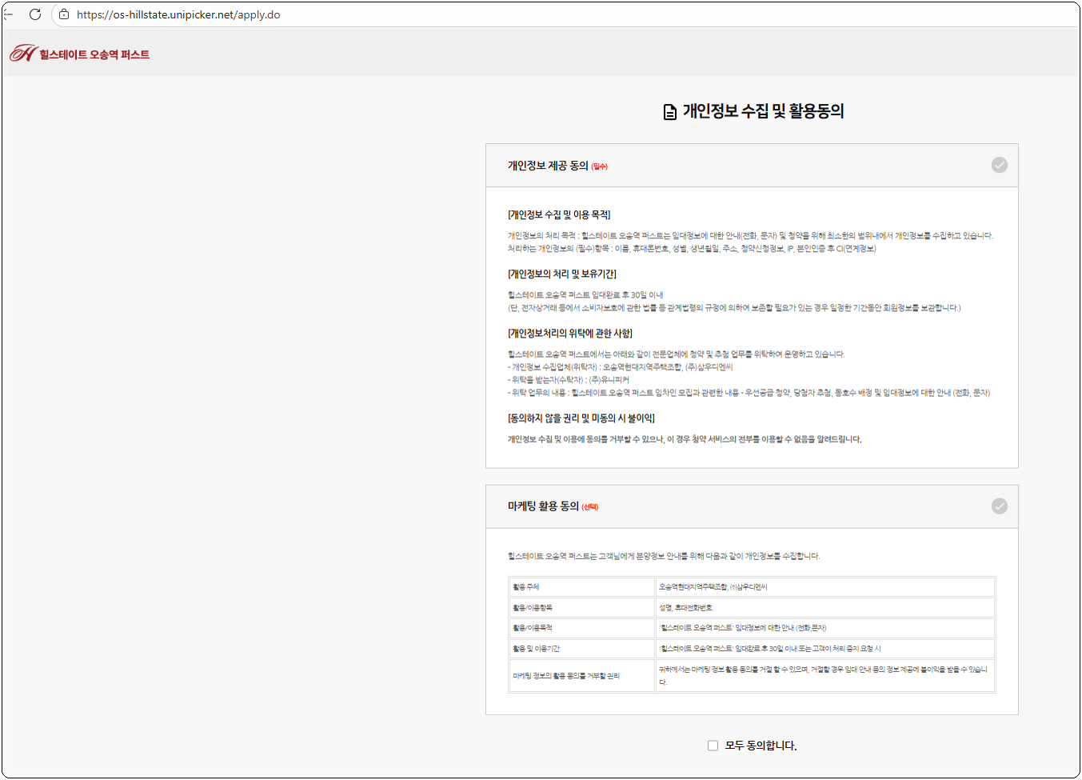
Task: Click the document icon beside 개인정보 수집 및 활용동의
Action: coord(670,112)
